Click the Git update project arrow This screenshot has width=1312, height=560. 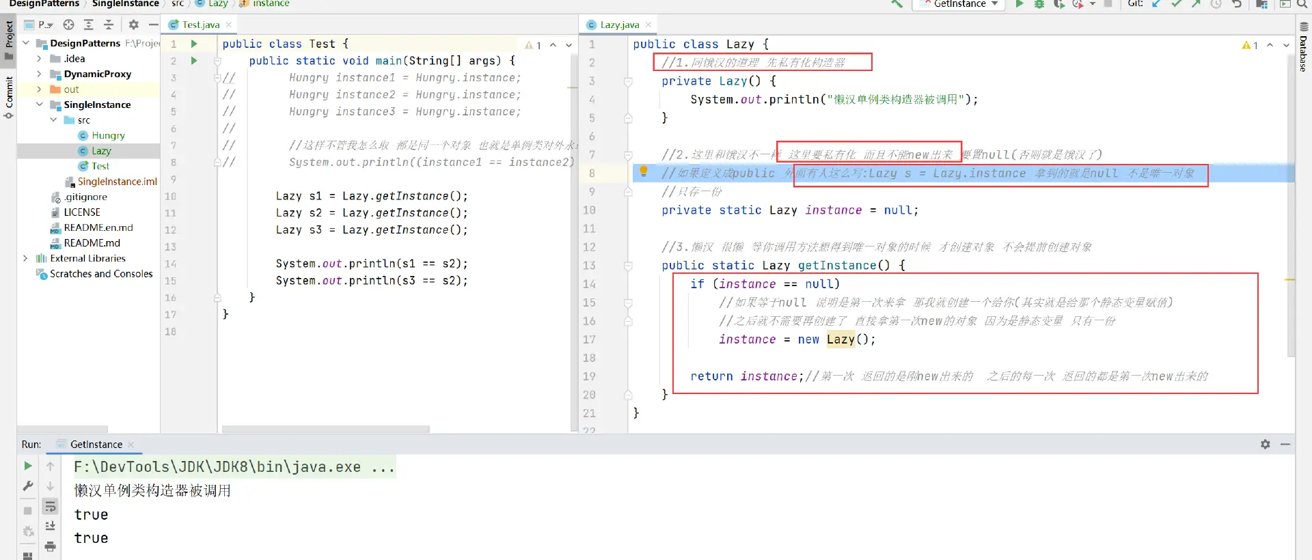[1156, 4]
